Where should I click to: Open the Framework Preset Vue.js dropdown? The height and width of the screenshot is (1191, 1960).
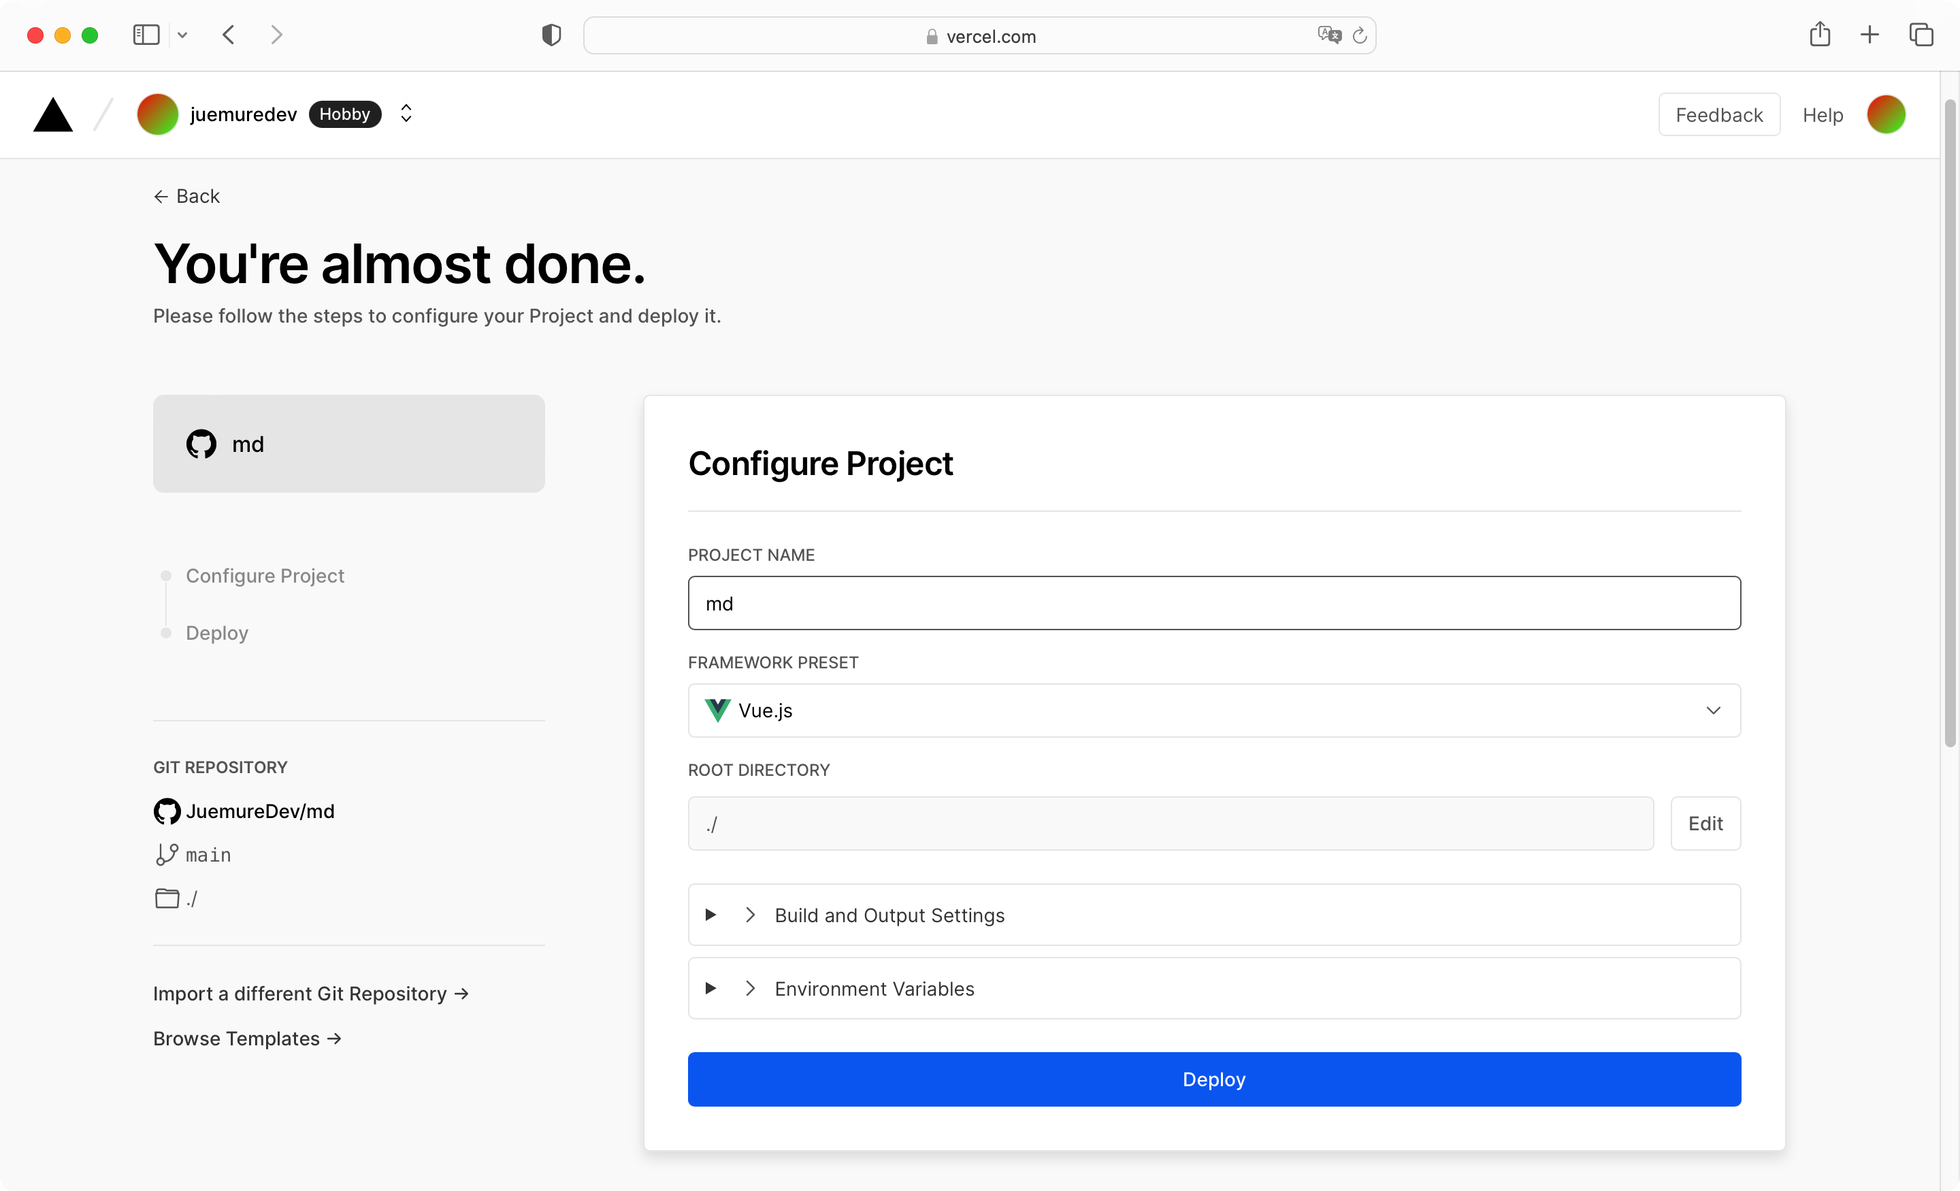(x=1214, y=710)
